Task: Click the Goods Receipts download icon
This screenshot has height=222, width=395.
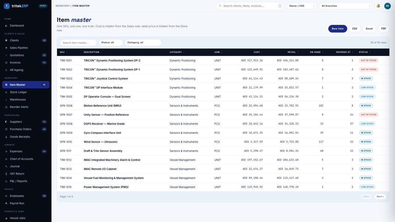Action: tap(6, 137)
